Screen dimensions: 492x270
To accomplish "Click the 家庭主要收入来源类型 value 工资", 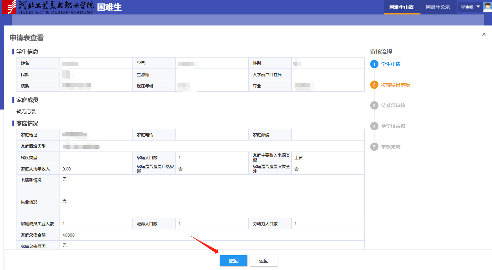I will tap(298, 158).
